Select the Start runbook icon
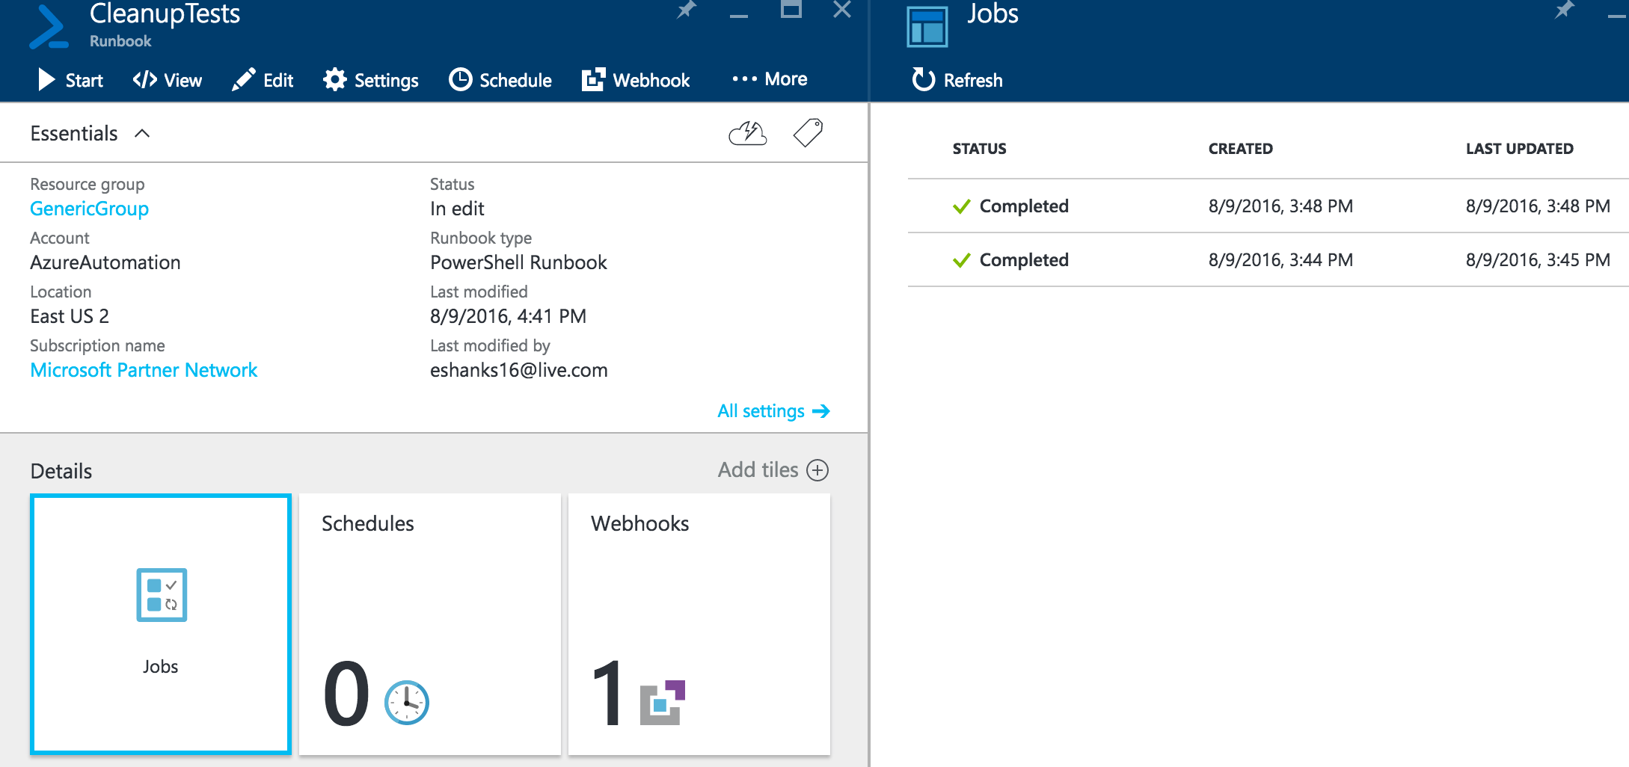1629x767 pixels. (46, 80)
